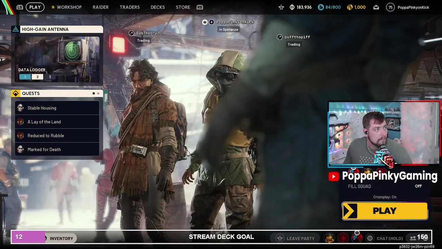
Task: Click the plus icon next to puffthapiff
Action: [x=280, y=37]
